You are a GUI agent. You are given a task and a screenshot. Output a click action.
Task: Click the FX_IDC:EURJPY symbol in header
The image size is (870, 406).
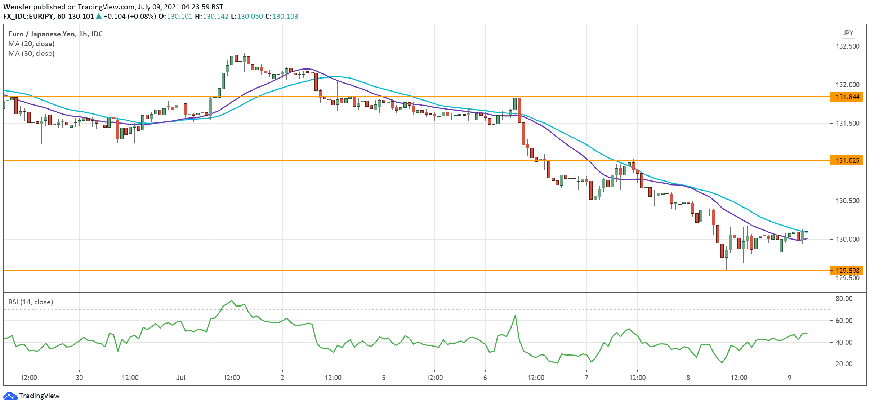coord(28,16)
